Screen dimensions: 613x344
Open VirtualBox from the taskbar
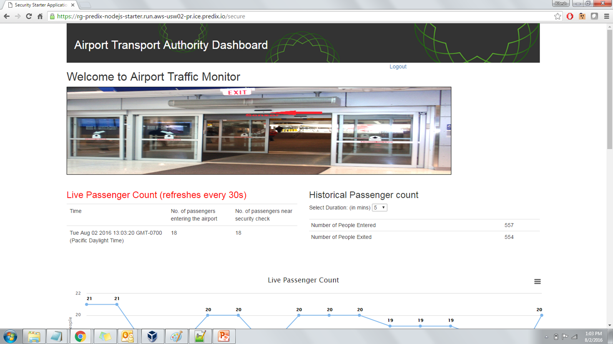tap(152, 337)
